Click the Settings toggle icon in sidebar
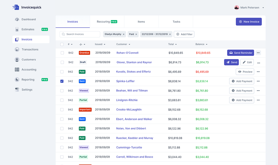 [17, 90]
